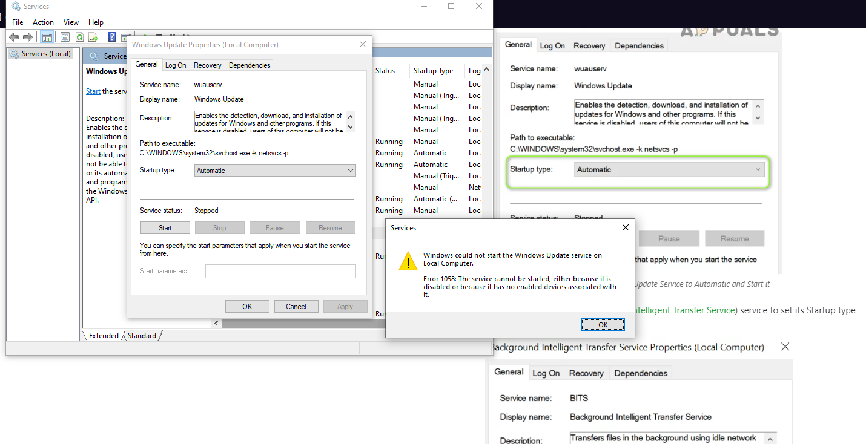Image resolution: width=866 pixels, height=444 pixels.
Task: Open Properties icon in Services toolbar
Action: point(65,38)
